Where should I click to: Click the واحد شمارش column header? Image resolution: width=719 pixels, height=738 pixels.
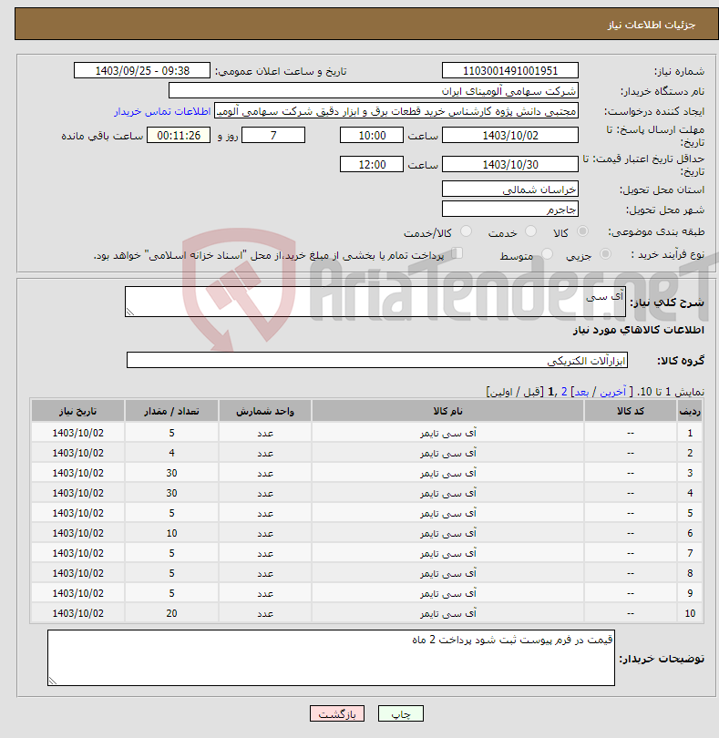[265, 411]
